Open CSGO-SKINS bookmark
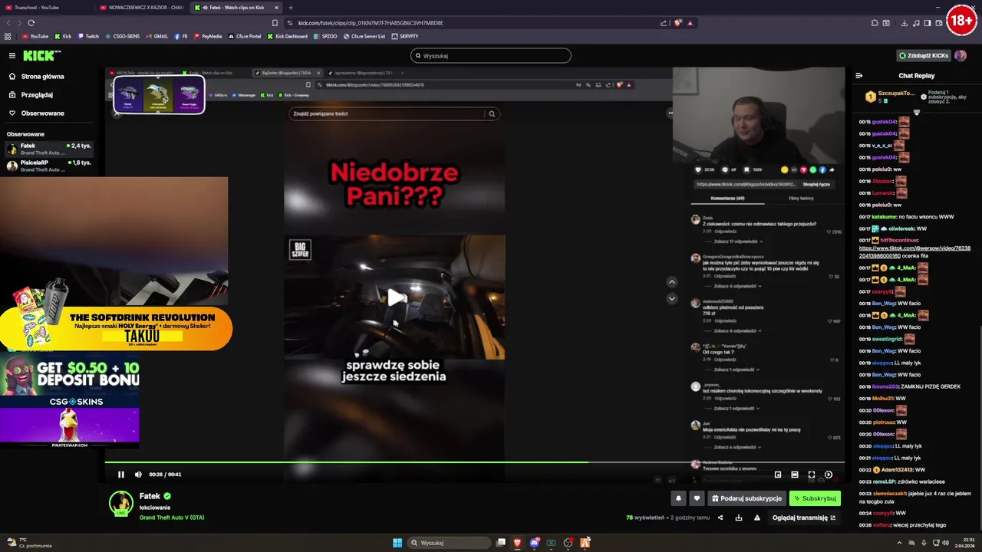Image resolution: width=982 pixels, height=552 pixels. (123, 36)
